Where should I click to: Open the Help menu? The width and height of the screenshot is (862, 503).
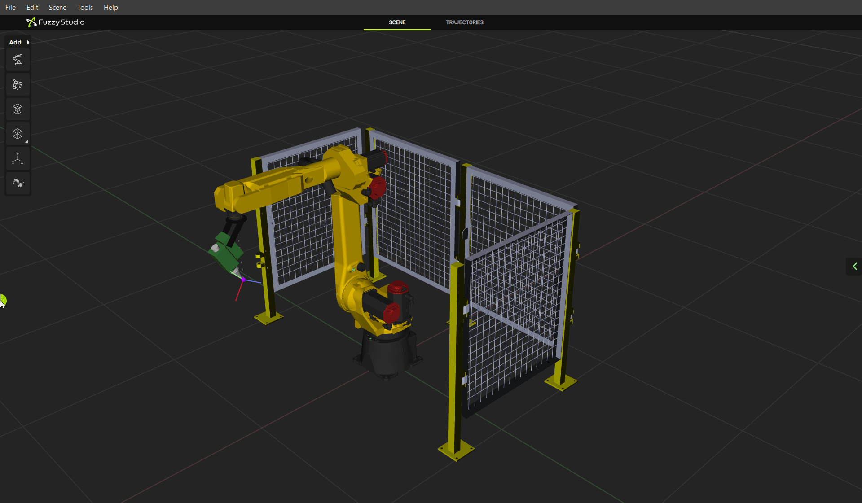tap(110, 7)
